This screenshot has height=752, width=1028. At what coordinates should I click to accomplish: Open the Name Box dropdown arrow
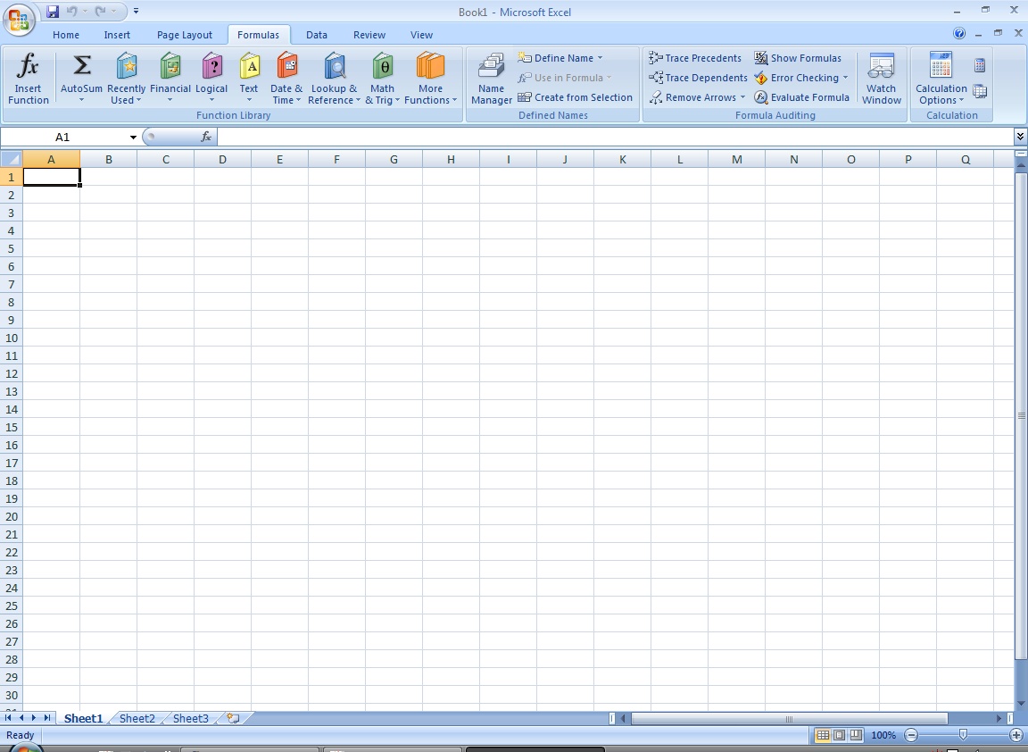click(133, 138)
